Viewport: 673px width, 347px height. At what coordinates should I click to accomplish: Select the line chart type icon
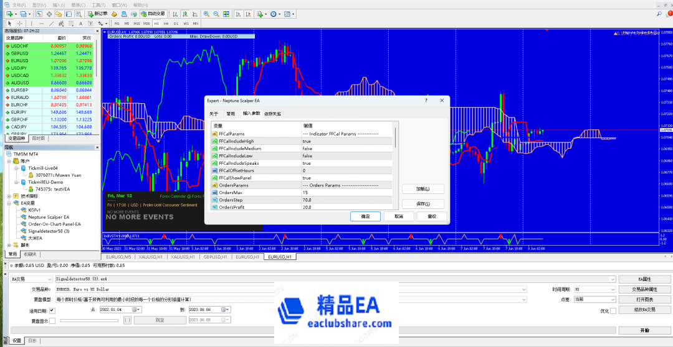(x=195, y=14)
